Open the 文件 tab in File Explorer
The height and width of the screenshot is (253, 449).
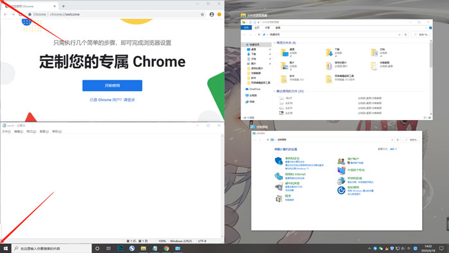click(x=246, y=28)
